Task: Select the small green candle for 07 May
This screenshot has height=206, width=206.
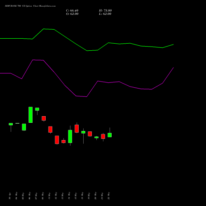Action: 37,109
